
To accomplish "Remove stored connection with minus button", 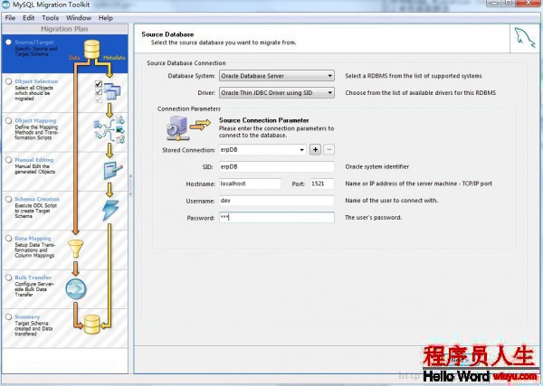I will pos(329,150).
